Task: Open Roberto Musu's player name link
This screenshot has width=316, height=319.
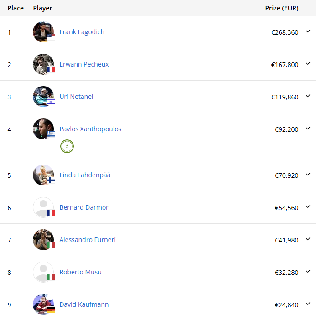Action: tap(80, 272)
